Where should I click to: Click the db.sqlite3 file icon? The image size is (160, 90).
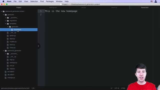(5, 75)
